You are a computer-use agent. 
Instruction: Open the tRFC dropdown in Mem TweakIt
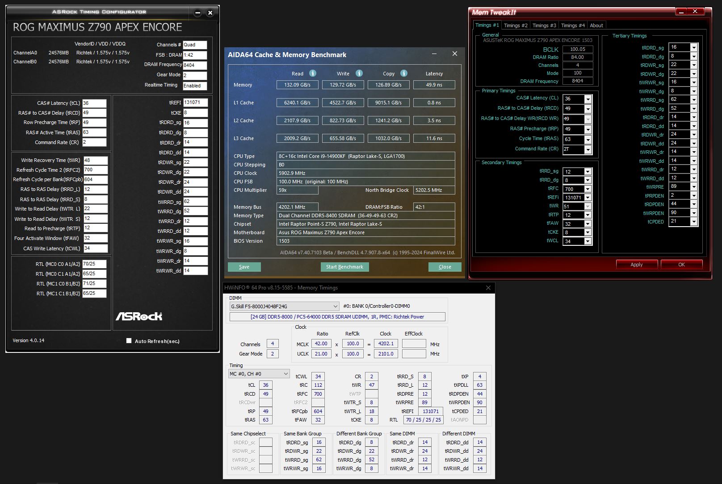click(x=588, y=189)
